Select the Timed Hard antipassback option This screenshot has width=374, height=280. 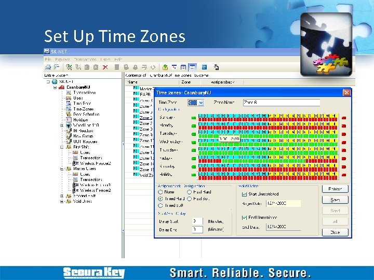coord(161,199)
